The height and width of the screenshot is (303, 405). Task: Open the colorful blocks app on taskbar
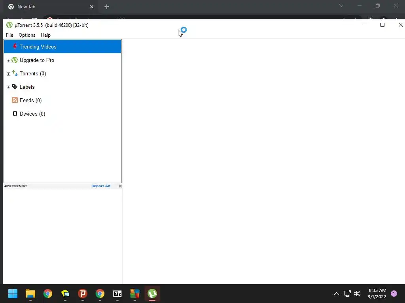pyautogui.click(x=135, y=294)
